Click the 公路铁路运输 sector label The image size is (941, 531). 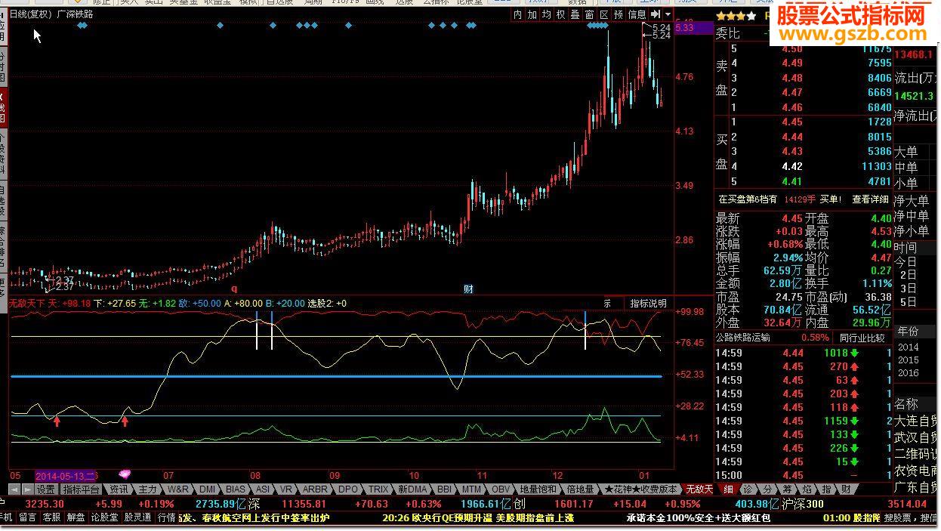pos(744,338)
